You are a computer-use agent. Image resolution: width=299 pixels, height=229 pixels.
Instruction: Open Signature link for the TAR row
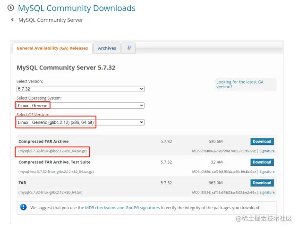coord(267,192)
